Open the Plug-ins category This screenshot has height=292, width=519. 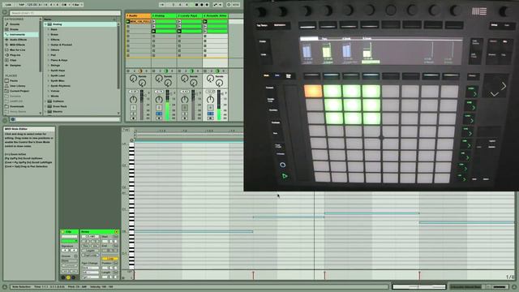tap(15, 55)
